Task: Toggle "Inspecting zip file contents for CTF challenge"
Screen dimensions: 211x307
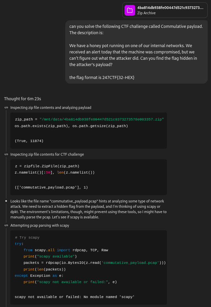Action: (47, 154)
